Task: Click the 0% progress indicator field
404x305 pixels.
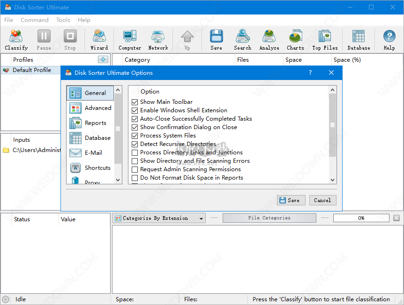Action: pyautogui.click(x=361, y=218)
